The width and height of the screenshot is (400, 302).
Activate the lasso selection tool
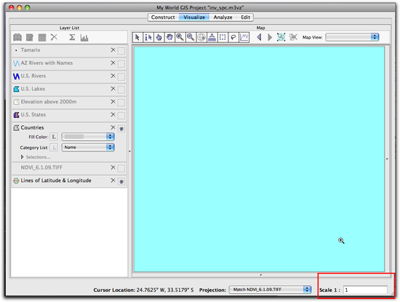[233, 38]
